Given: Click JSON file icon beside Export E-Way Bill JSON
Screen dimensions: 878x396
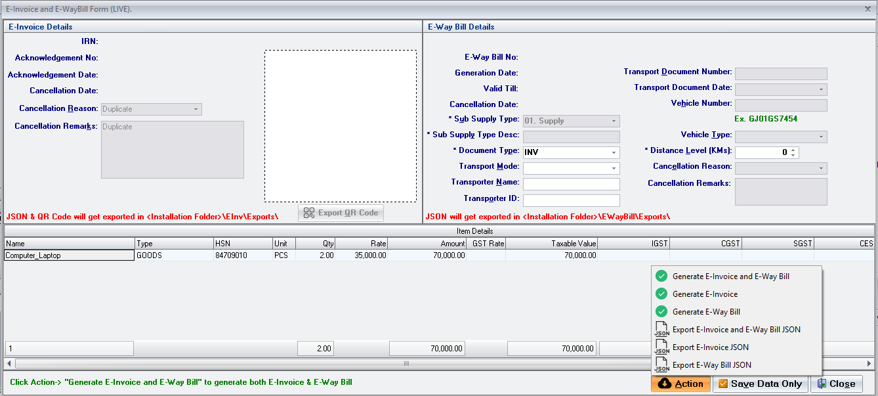Looking at the screenshot, I should click(661, 365).
